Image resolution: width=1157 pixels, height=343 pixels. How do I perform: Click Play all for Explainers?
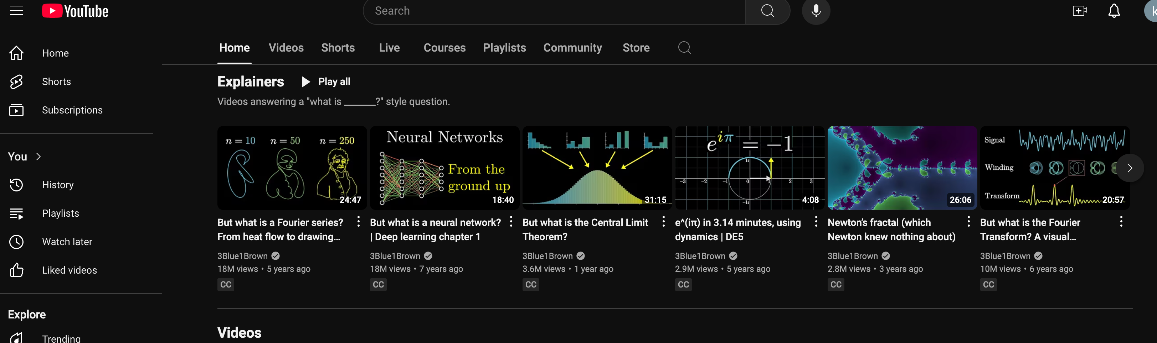326,81
